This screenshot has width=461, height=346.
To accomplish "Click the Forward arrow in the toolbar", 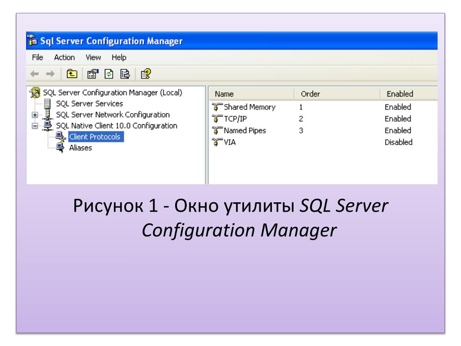I will [50, 74].
